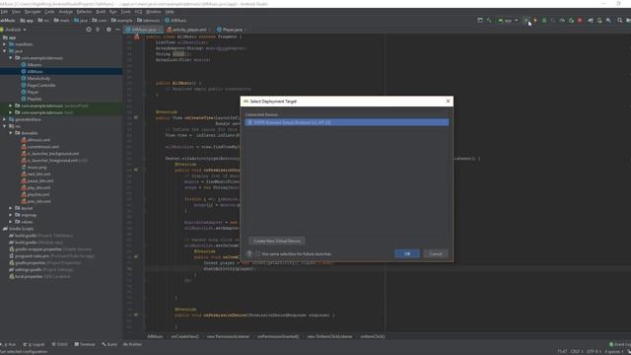The width and height of the screenshot is (631, 355).
Task: Expand com.example.tabmusic (androidTest) package
Action: pos(11,106)
